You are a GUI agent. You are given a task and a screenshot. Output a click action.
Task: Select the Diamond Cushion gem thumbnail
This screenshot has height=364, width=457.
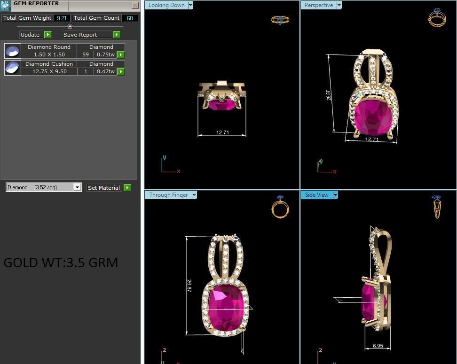tap(13, 68)
